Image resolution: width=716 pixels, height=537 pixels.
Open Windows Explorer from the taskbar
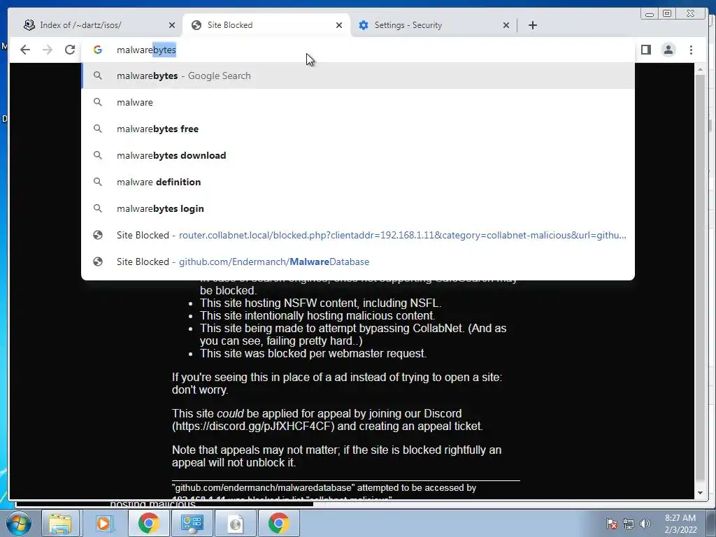60,523
